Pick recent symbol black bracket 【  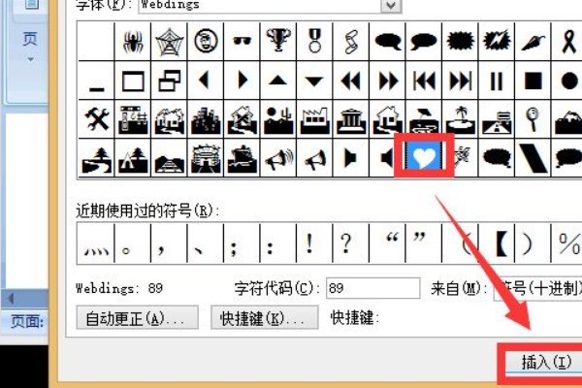(497, 243)
